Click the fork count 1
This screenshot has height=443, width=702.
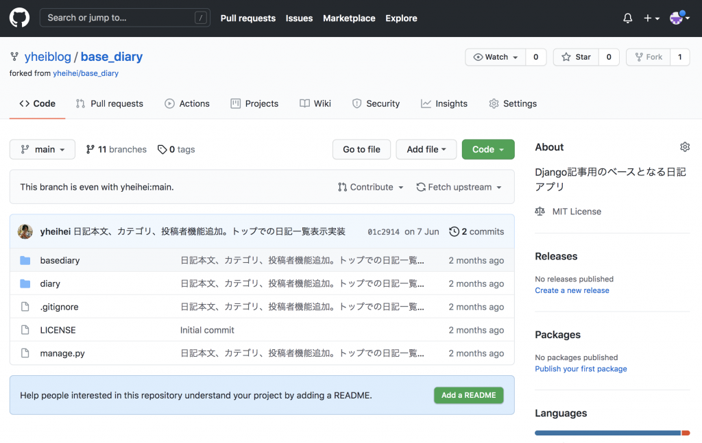click(x=679, y=57)
